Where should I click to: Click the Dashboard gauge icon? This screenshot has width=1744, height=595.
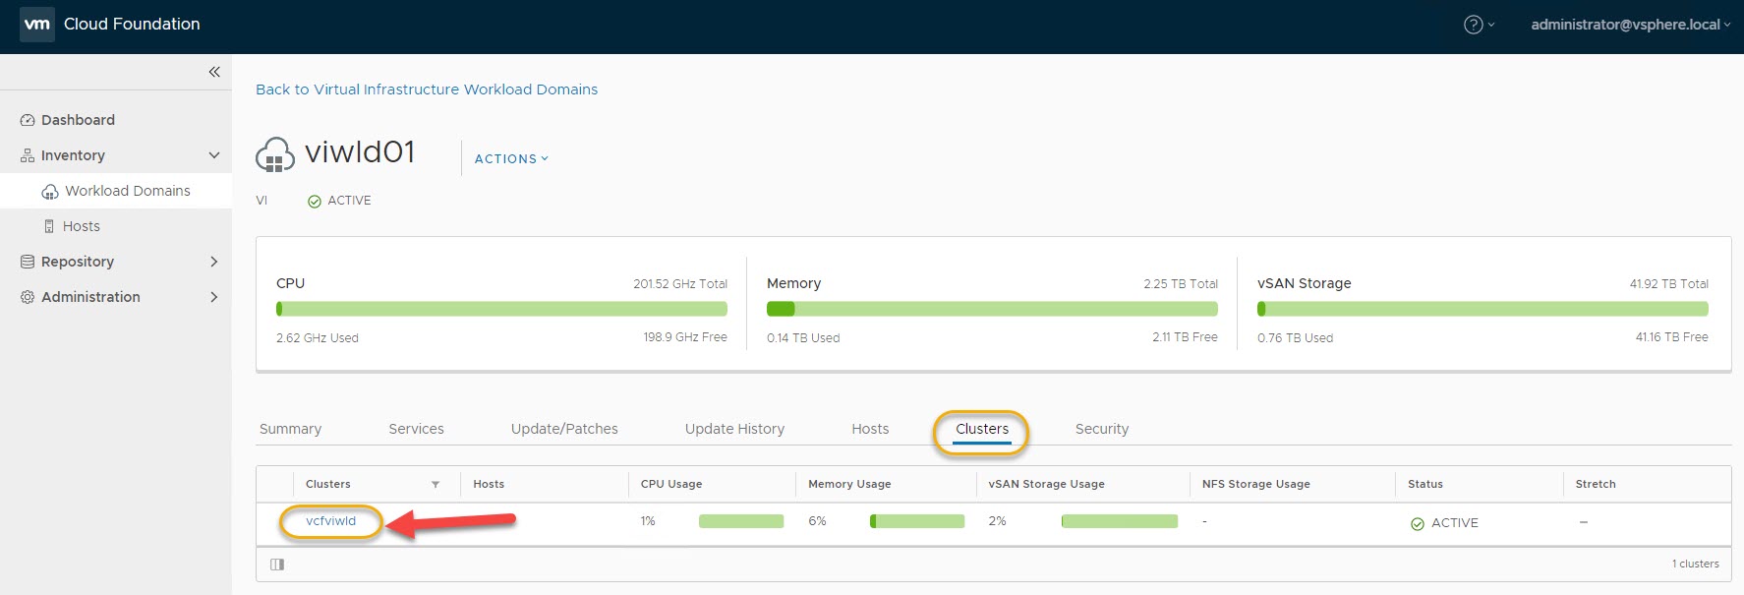click(28, 120)
